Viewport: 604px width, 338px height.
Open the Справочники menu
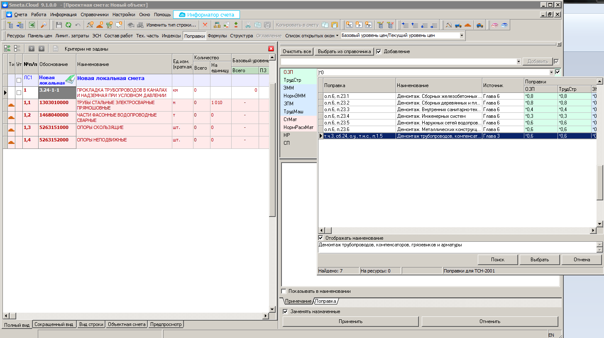(95, 15)
